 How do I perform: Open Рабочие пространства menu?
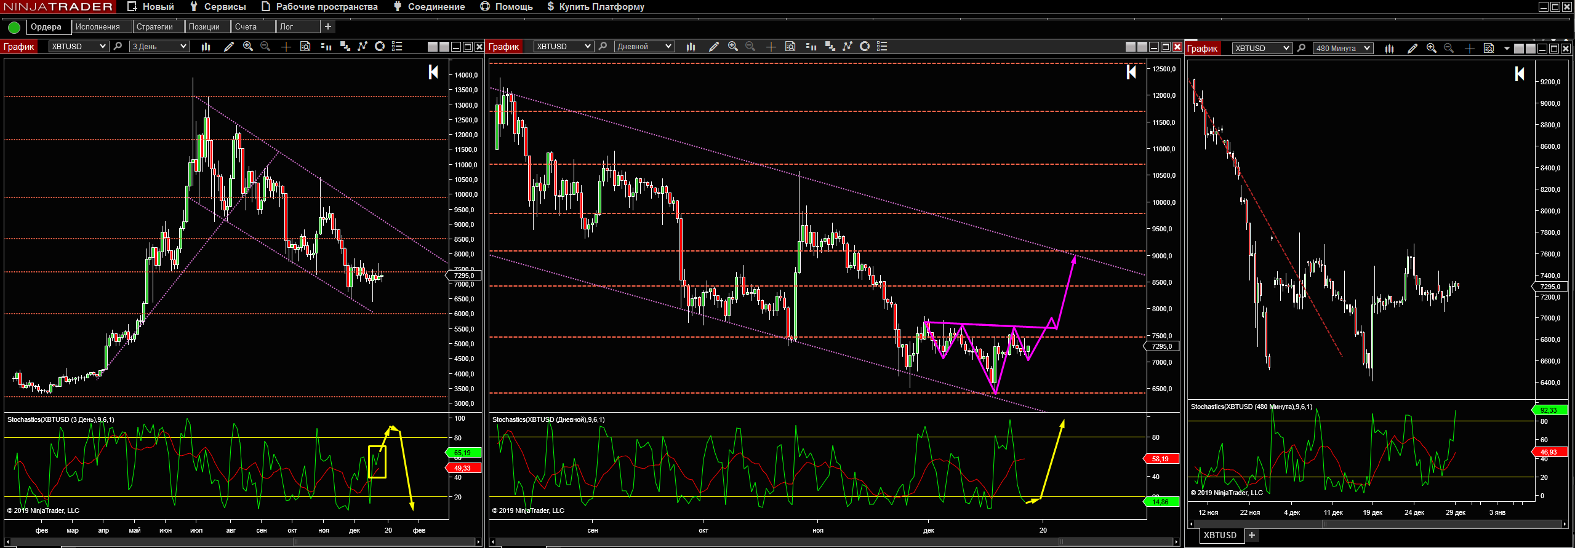319,7
